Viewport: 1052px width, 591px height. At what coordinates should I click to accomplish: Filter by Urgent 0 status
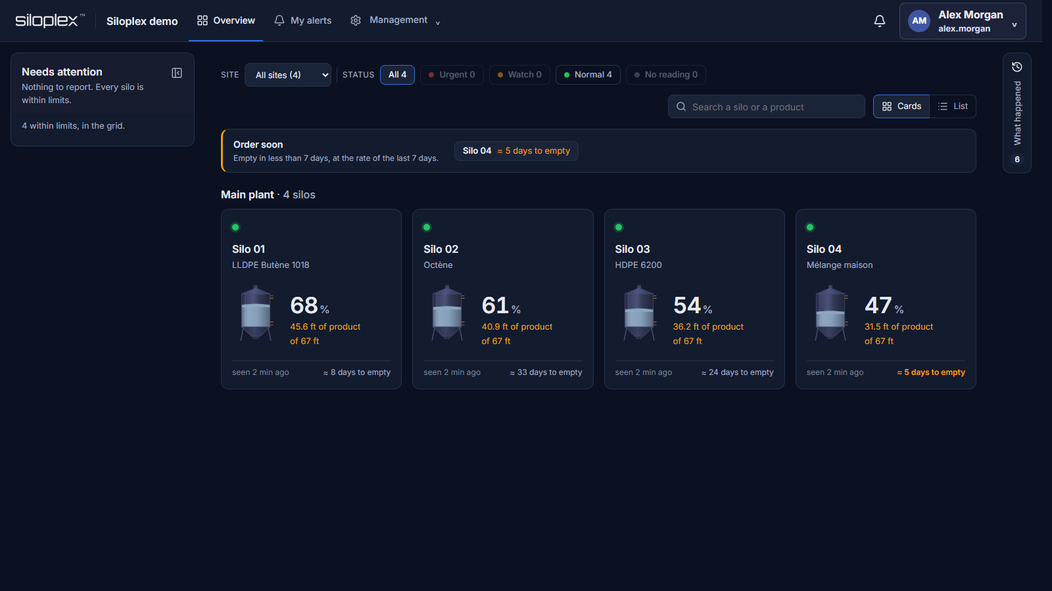click(x=452, y=75)
